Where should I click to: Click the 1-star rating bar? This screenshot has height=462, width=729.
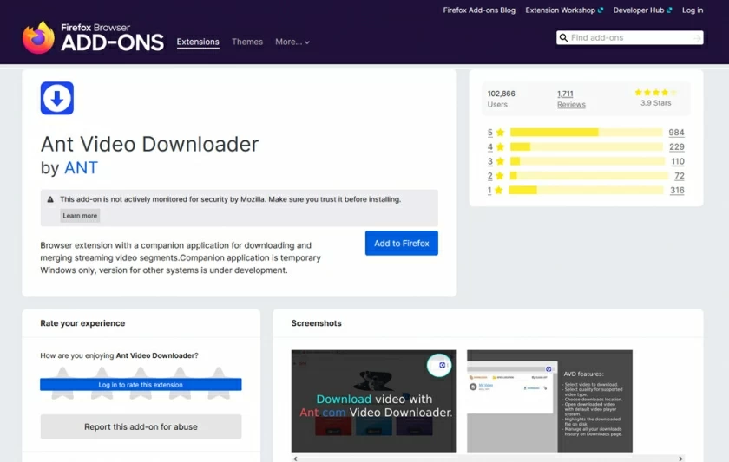coord(586,190)
